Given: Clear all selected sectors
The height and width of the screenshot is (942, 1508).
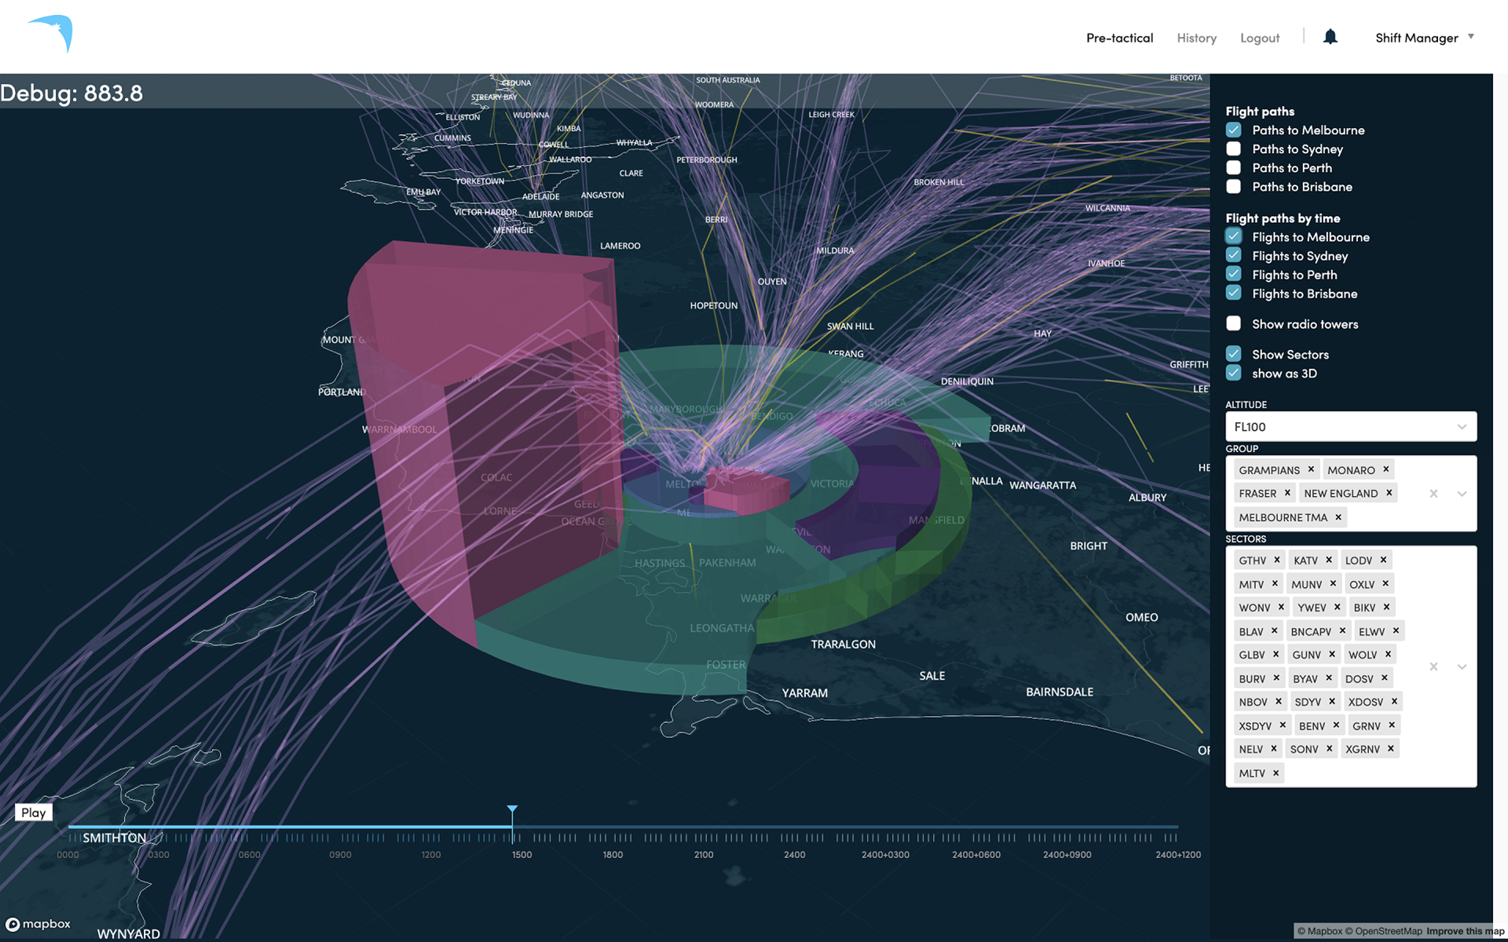Looking at the screenshot, I should click(1433, 666).
